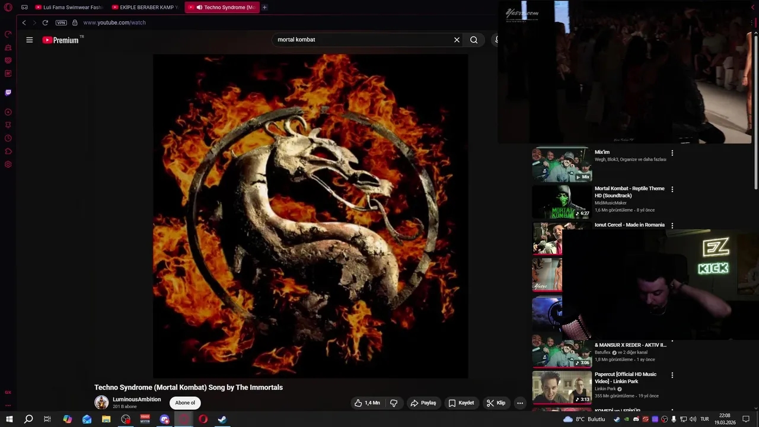Open MidiMusicMaker channel name
759x427 pixels.
pyautogui.click(x=611, y=203)
